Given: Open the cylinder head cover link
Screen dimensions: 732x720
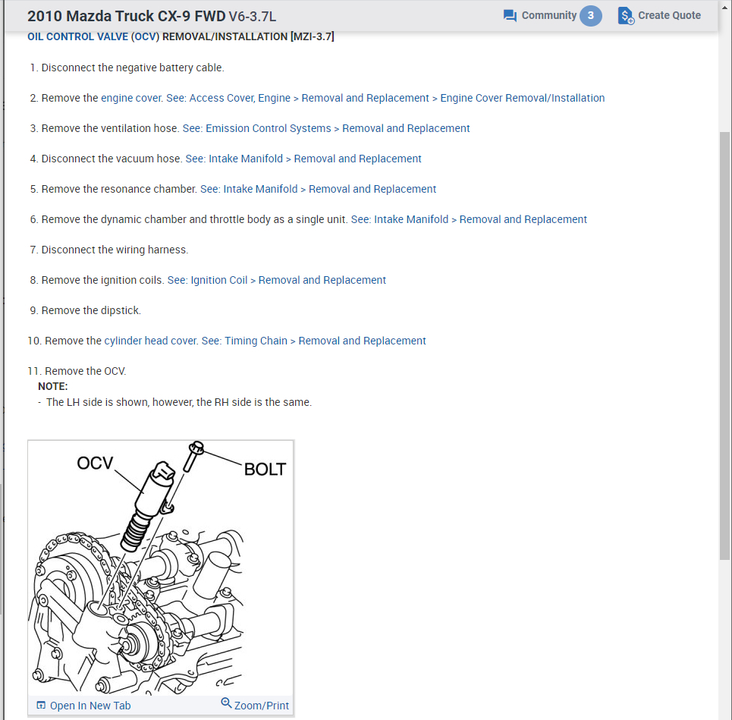Looking at the screenshot, I should [x=151, y=341].
